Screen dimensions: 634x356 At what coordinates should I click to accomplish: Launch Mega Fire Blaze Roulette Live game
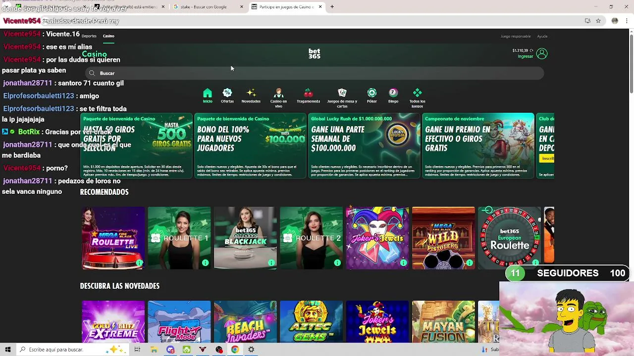(x=113, y=238)
